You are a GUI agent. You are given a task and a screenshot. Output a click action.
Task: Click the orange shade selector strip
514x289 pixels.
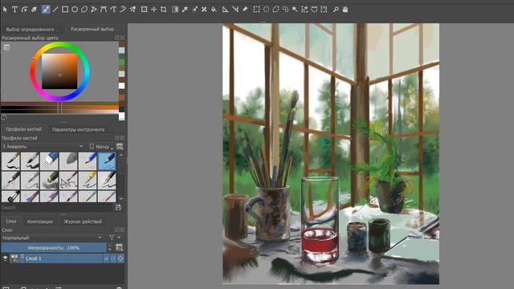click(x=59, y=107)
